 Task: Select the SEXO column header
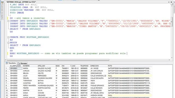(58, 66)
